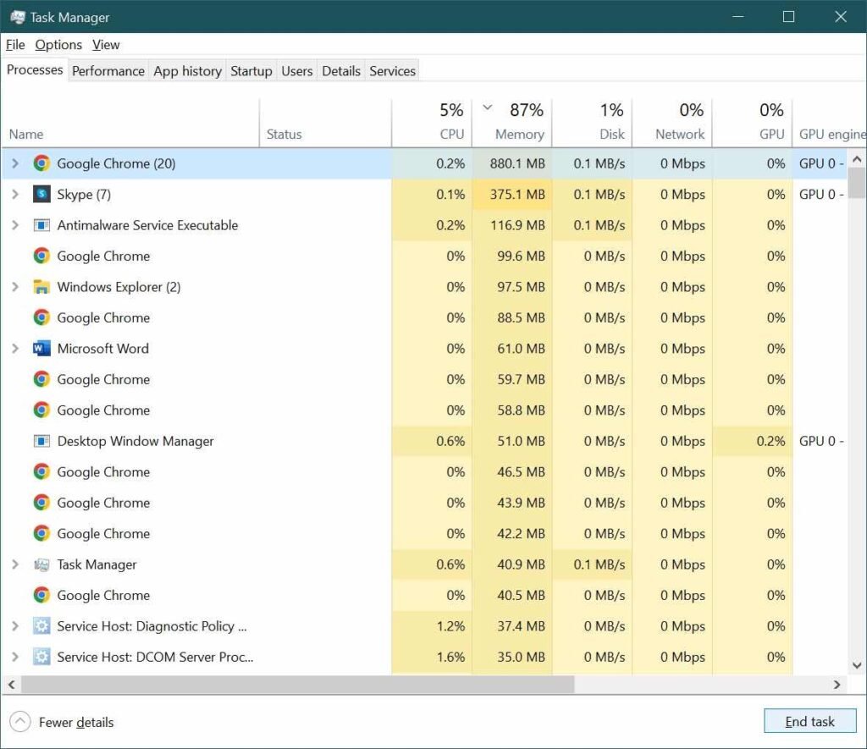Expand the Skype (7) process group

point(15,194)
